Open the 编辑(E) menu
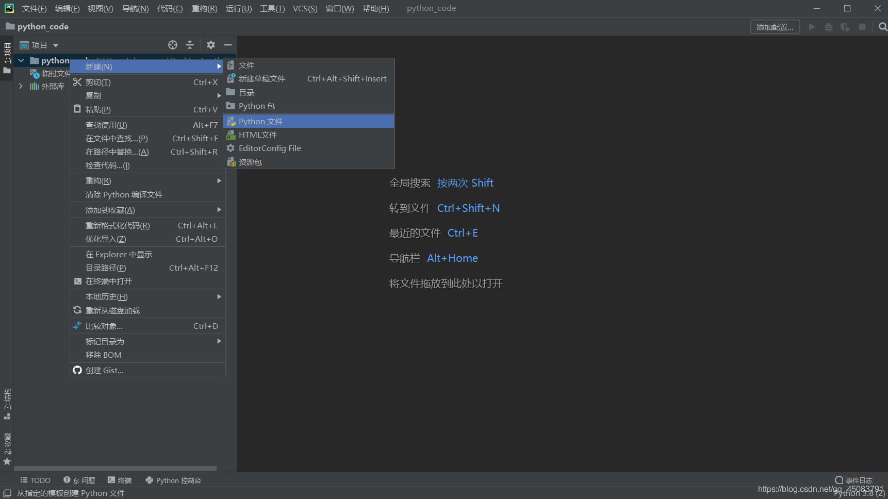Image resolution: width=888 pixels, height=499 pixels. (68, 8)
